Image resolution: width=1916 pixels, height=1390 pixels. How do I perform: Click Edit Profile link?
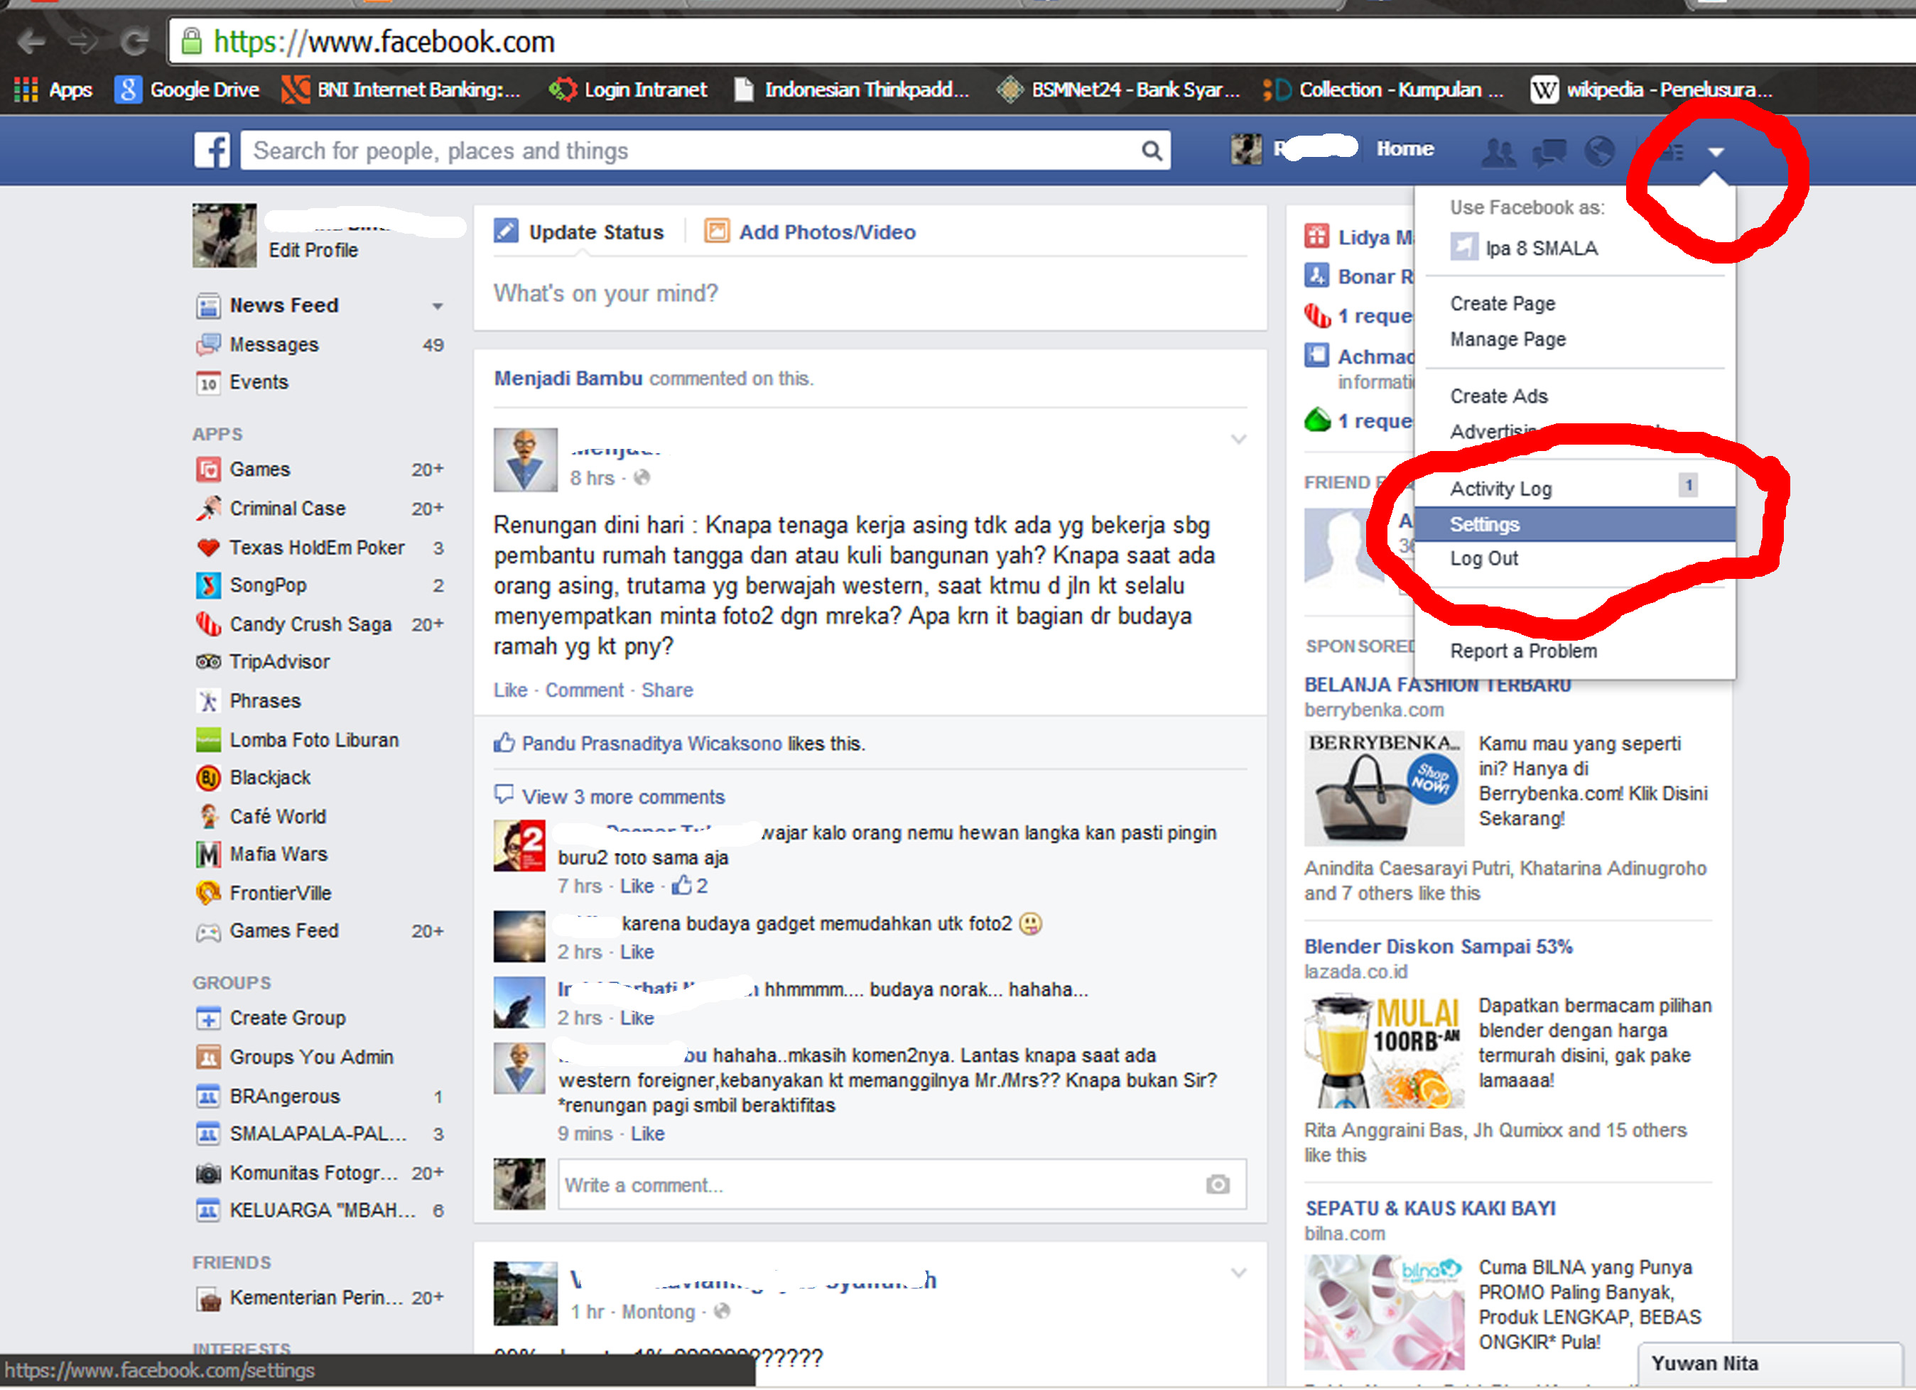[x=313, y=251]
